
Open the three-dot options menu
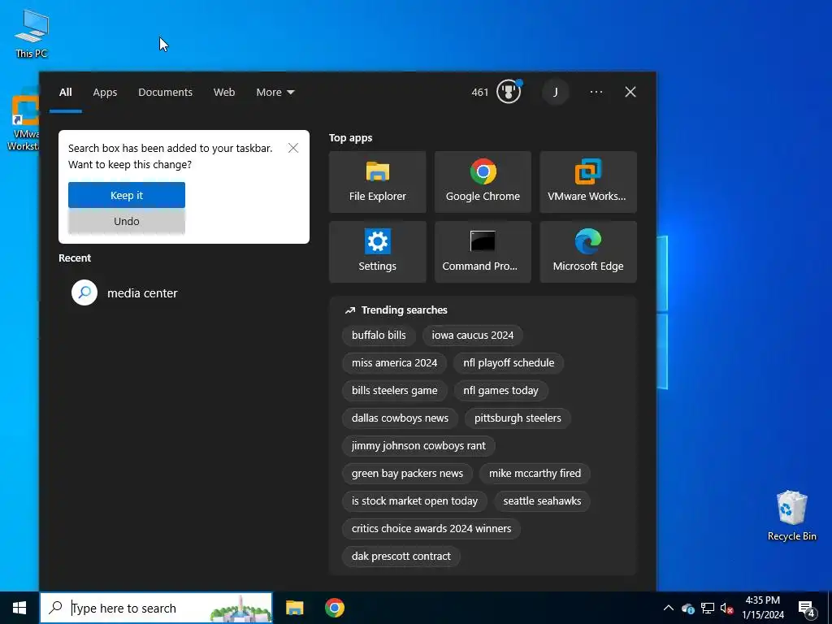pyautogui.click(x=596, y=92)
